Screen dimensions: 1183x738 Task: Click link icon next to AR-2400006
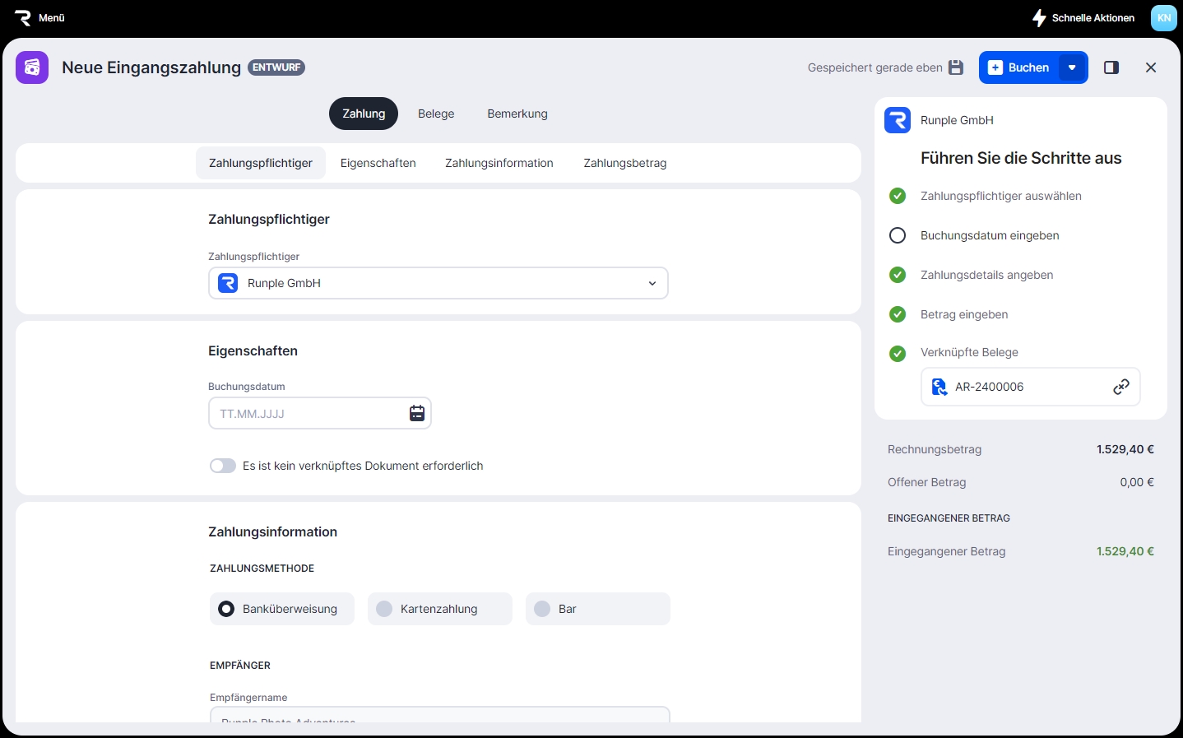[x=1120, y=387]
